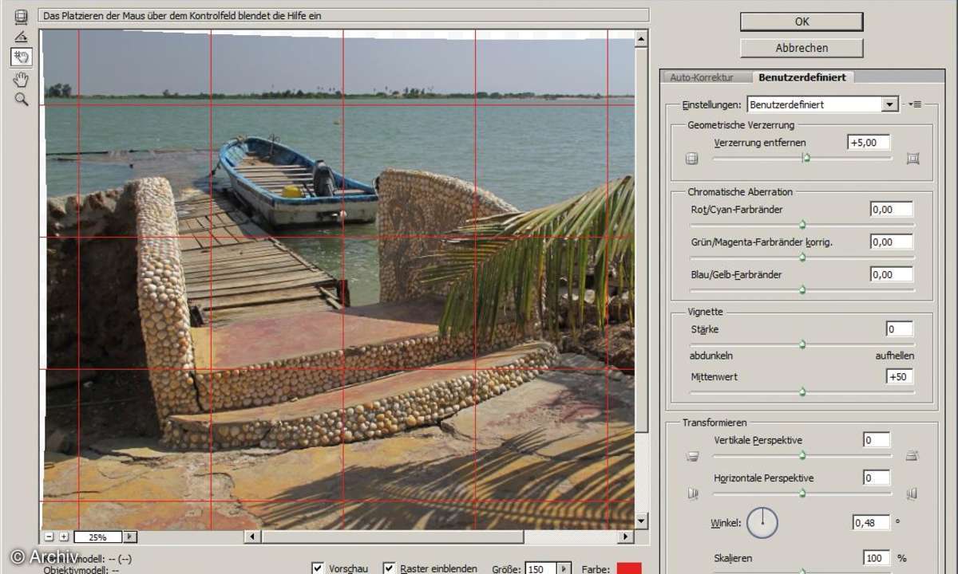Viewport: 958px width, 574px height.
Task: Click the pincushion distortion icon
Action: pos(913,159)
